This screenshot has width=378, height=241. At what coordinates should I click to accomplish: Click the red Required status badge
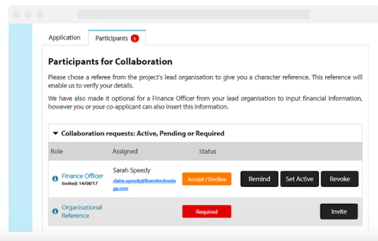(207, 211)
